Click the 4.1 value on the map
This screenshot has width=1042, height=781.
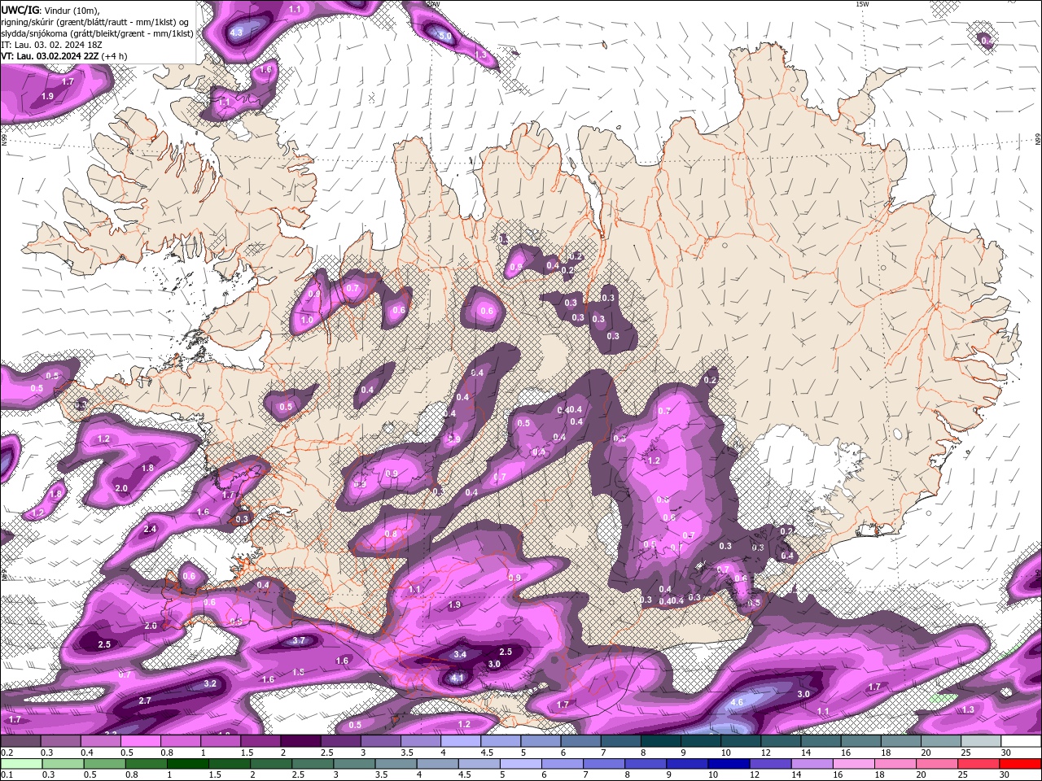[x=458, y=678]
